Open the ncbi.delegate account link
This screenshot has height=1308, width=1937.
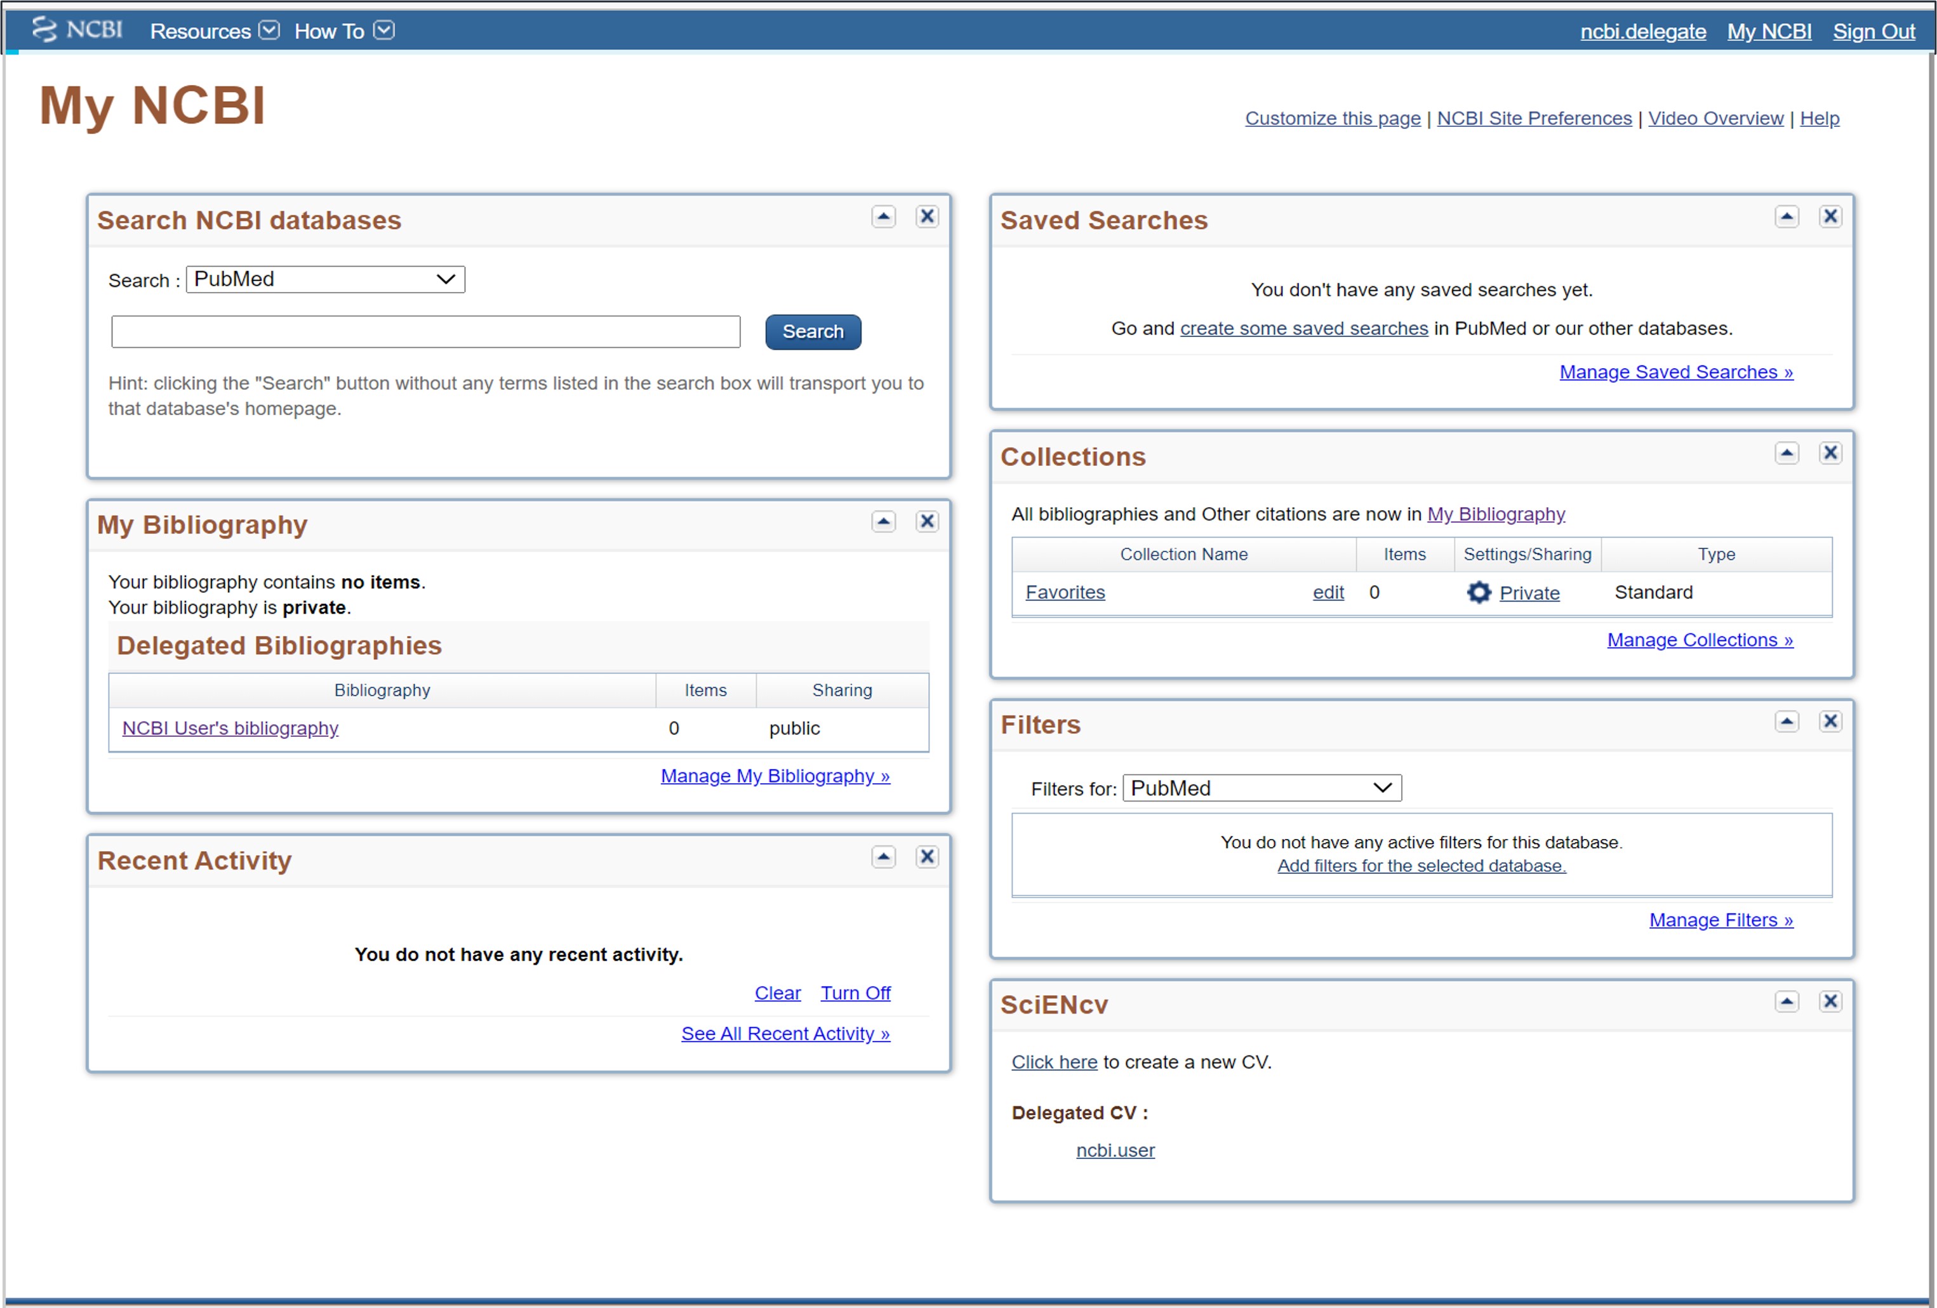click(x=1643, y=31)
